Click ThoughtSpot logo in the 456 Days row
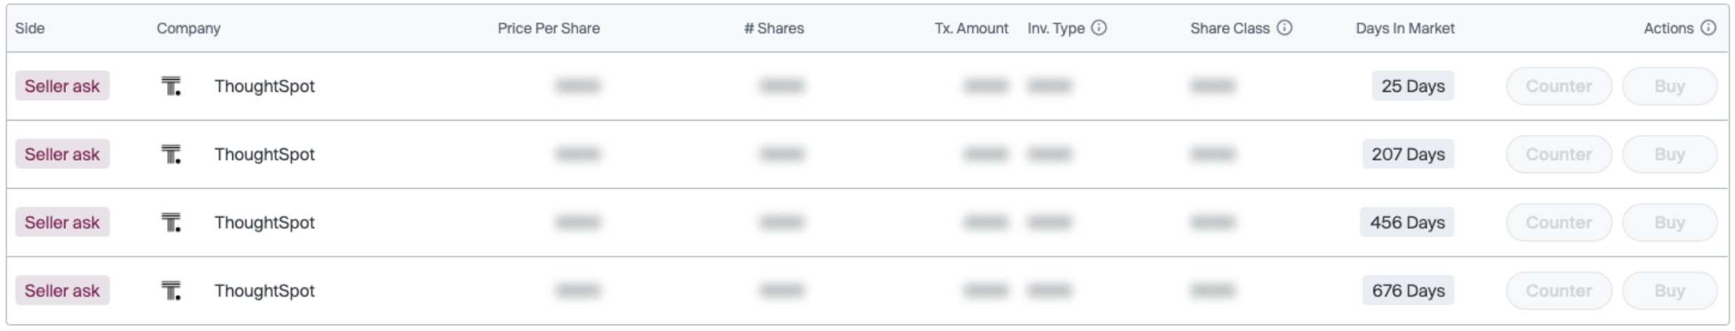This screenshot has height=331, width=1735. coord(171,222)
